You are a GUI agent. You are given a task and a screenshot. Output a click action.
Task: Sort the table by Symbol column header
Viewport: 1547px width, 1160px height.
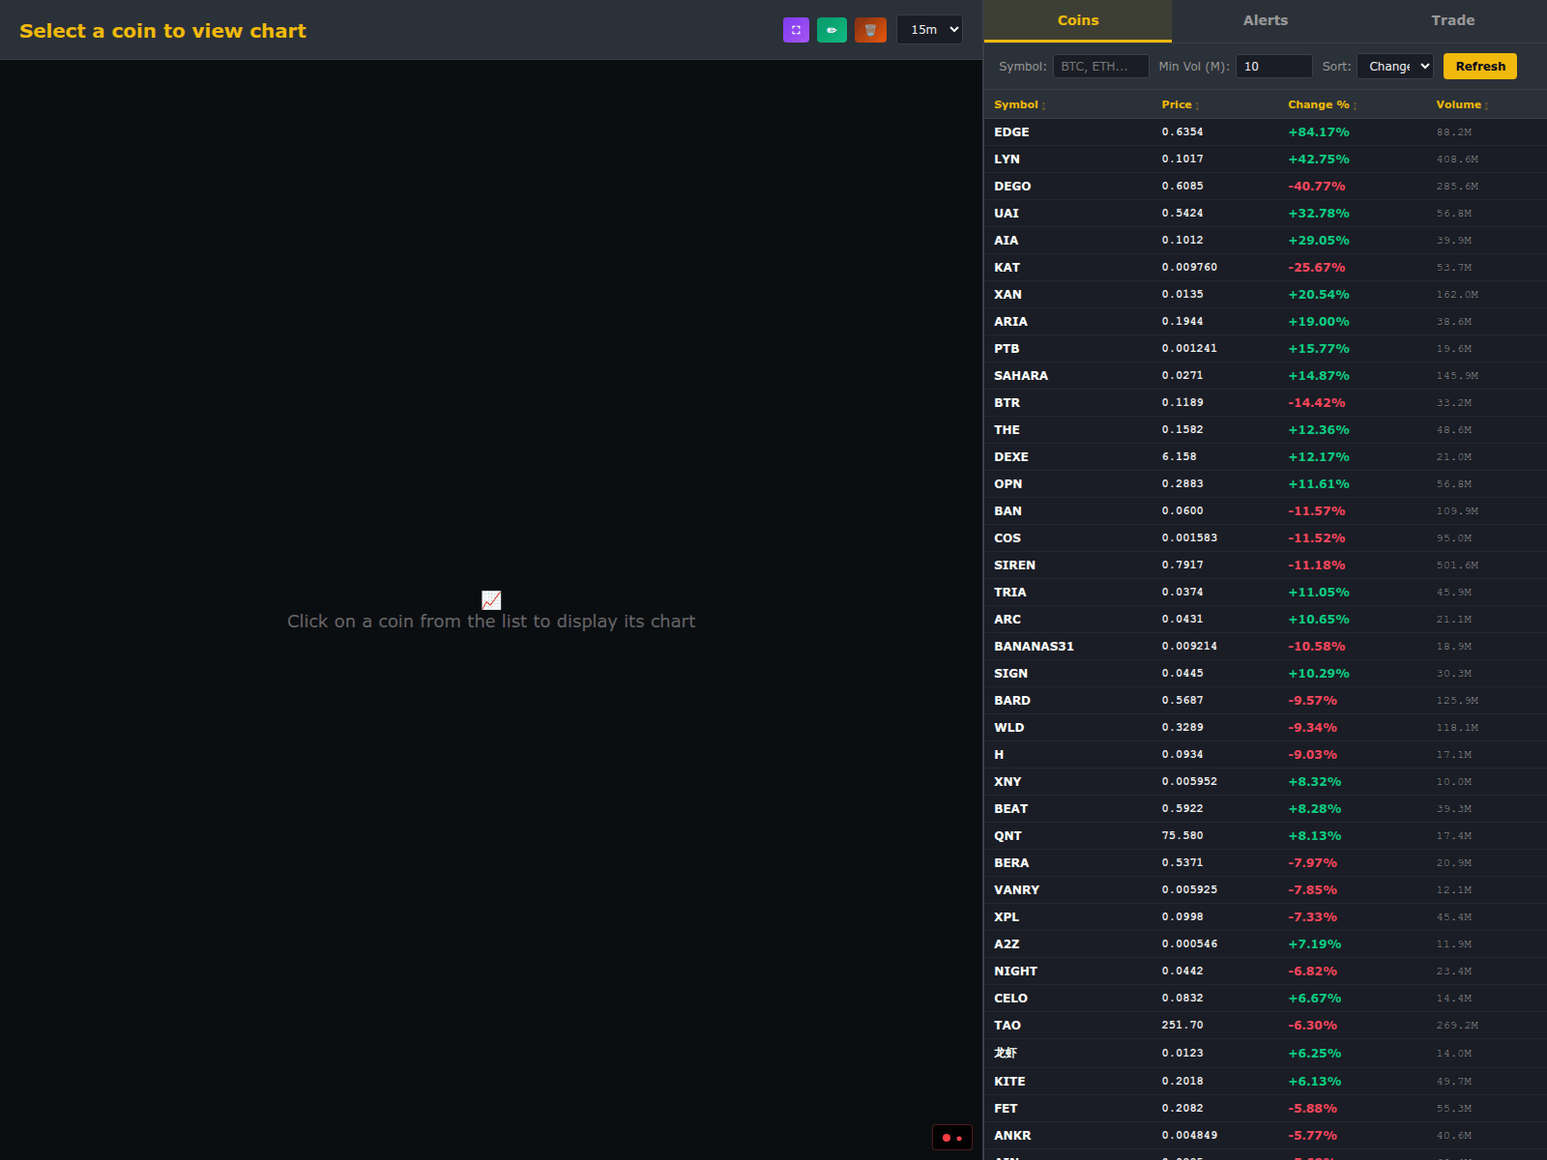[1020, 104]
